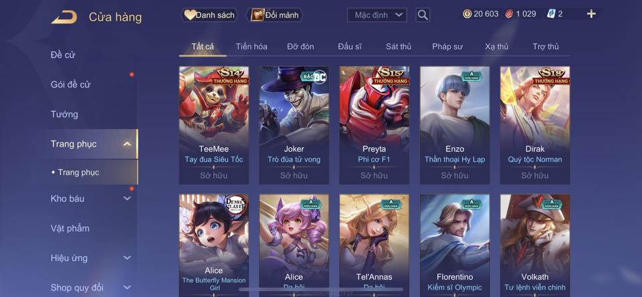Open Tướng in the sidebar
Viewport: 642px width, 297px height.
(64, 114)
